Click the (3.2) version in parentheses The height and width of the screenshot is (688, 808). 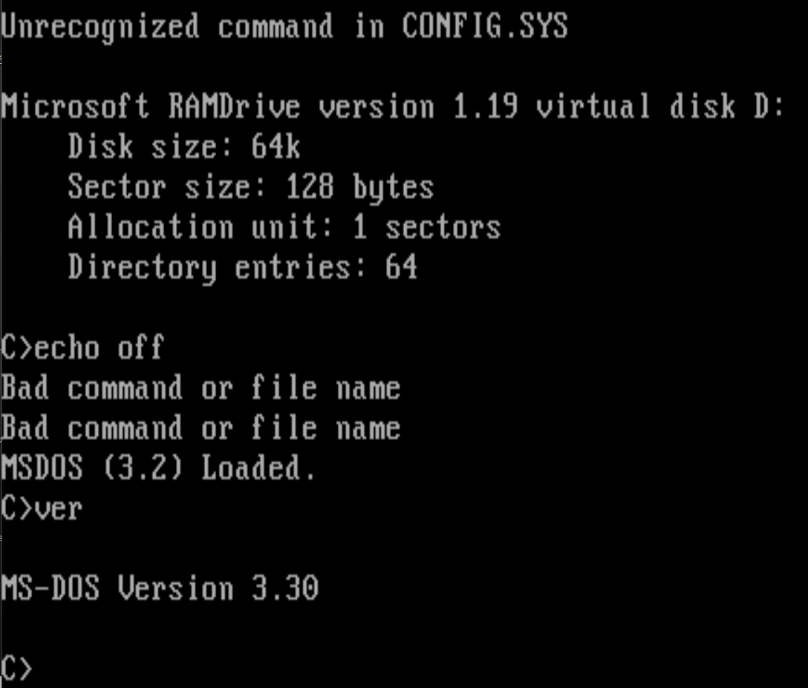tap(142, 469)
